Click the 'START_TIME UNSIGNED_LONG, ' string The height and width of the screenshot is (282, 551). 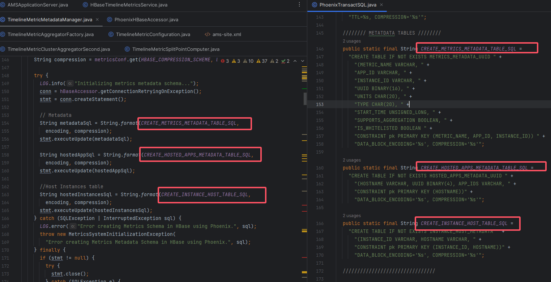395,112
